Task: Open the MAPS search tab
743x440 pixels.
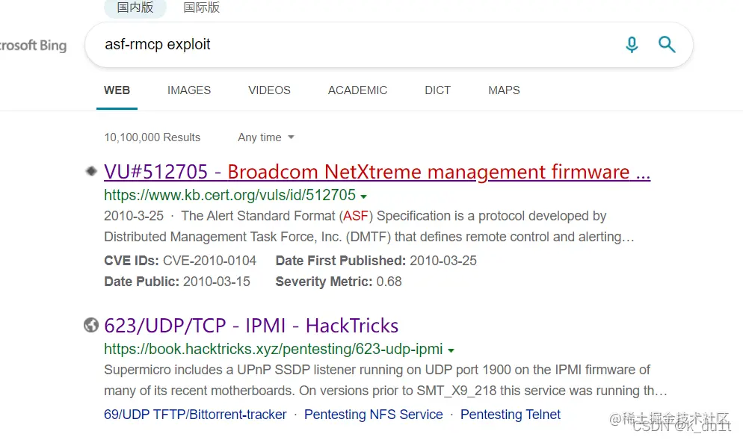Action: 504,90
